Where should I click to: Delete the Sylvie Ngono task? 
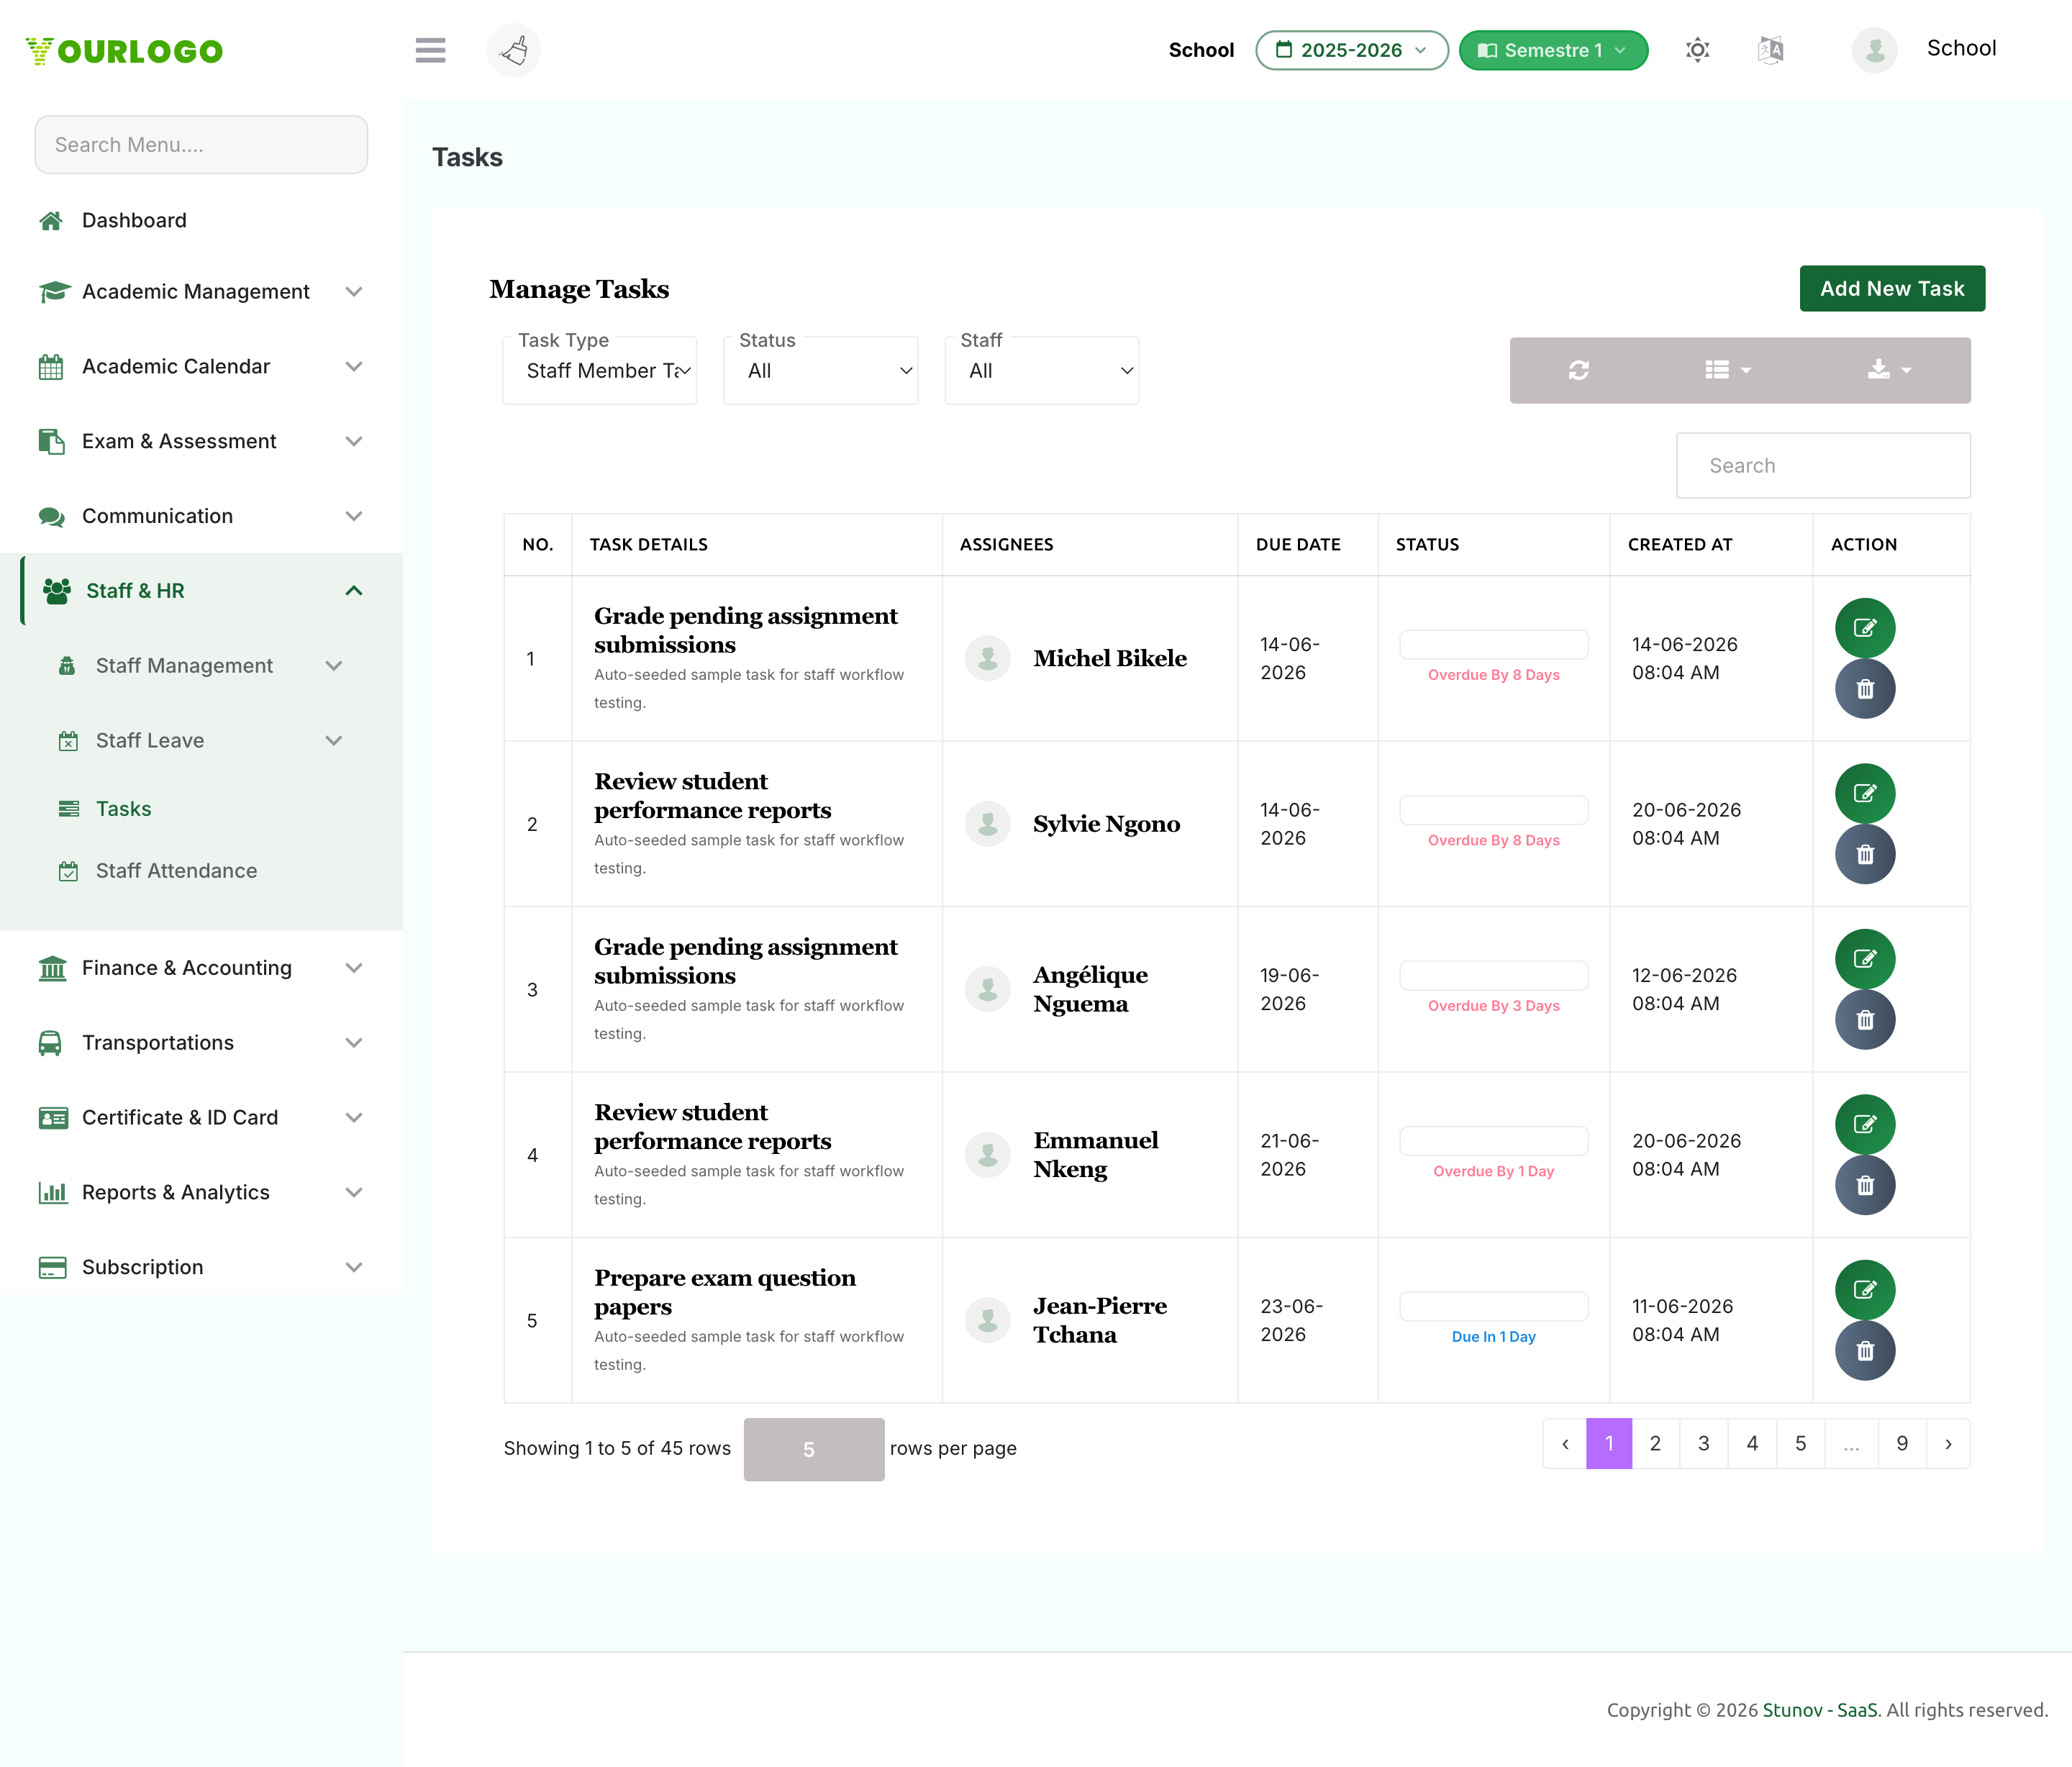click(x=1864, y=855)
